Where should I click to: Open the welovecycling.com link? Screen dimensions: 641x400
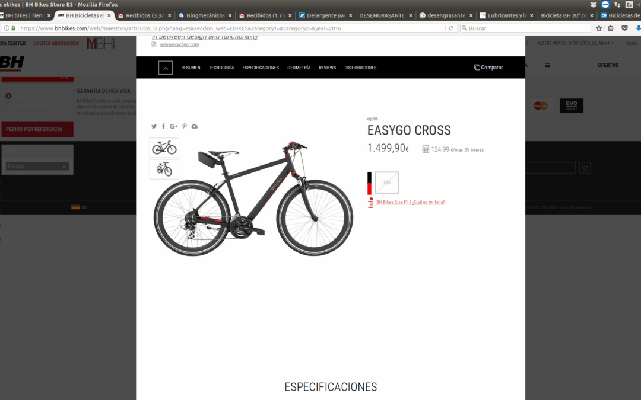(179, 45)
